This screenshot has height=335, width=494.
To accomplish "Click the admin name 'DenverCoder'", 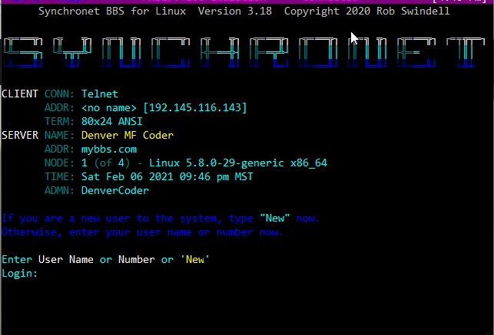I will pyautogui.click(x=115, y=190).
